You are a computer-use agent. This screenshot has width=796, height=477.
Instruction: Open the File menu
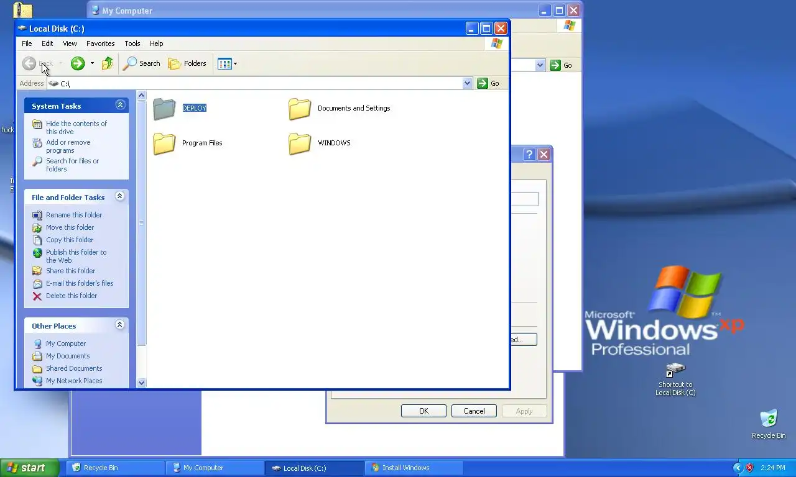point(27,43)
